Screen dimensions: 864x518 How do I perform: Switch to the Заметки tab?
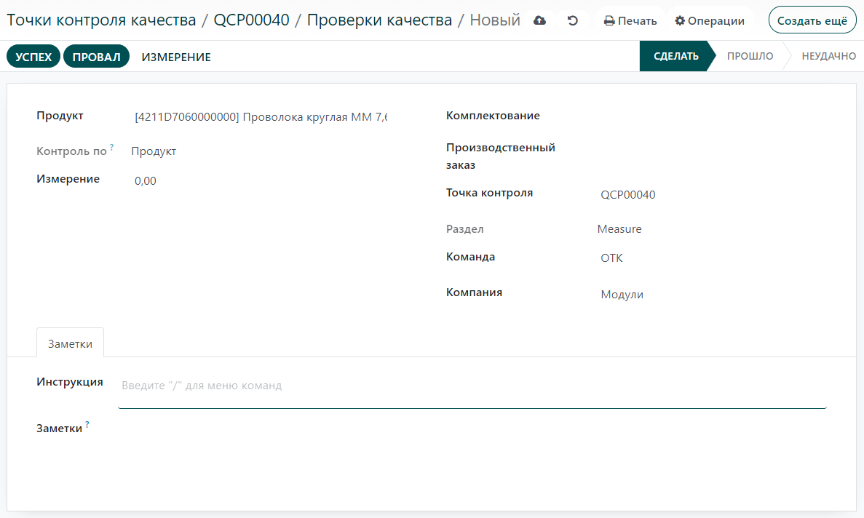[70, 343]
